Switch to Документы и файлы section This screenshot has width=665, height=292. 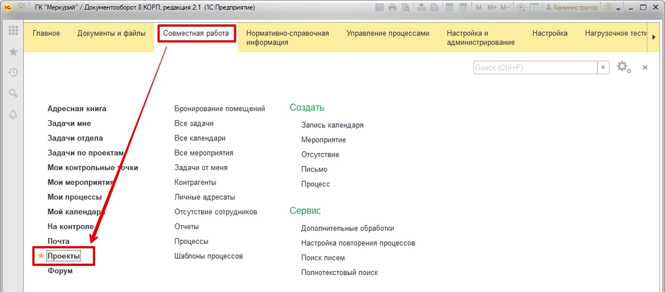pos(111,33)
